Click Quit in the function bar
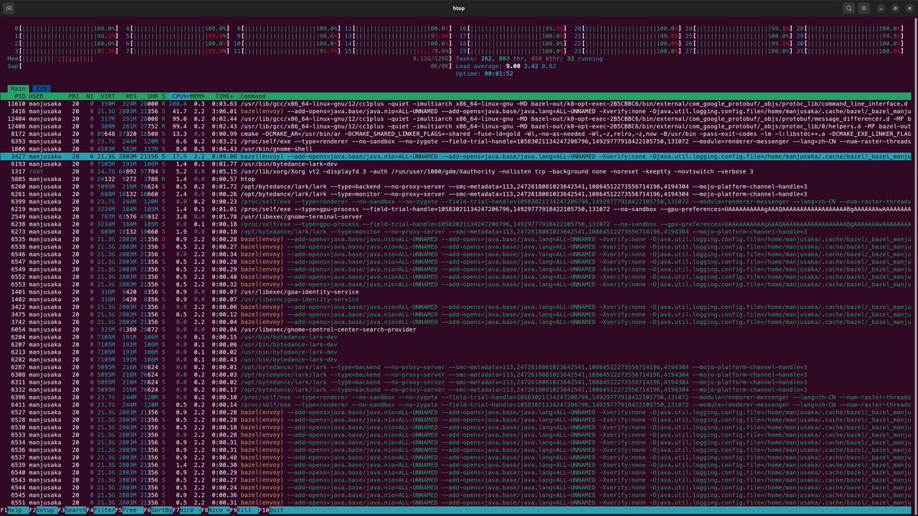The width and height of the screenshot is (918, 516). coord(275,510)
